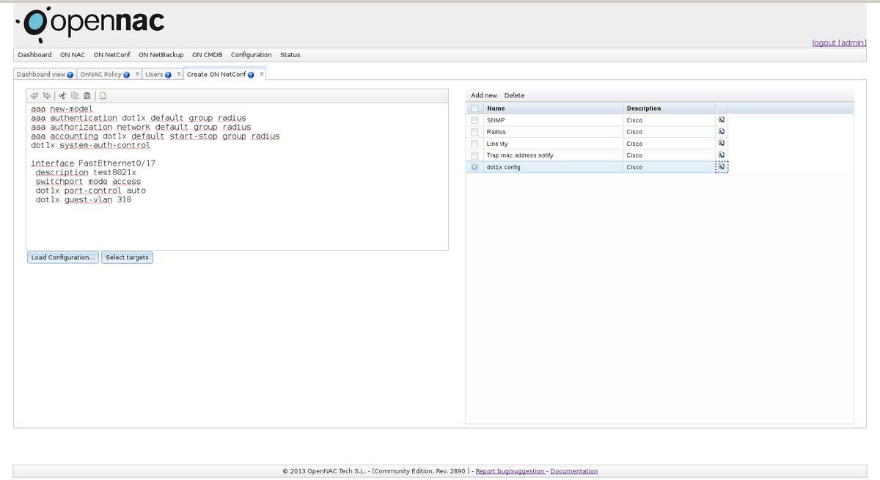Click Delete above the table
This screenshot has width=880, height=480.
pyautogui.click(x=514, y=95)
